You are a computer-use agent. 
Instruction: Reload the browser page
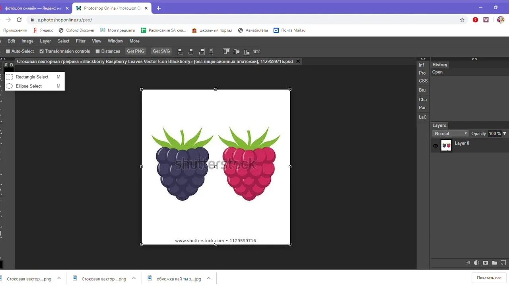click(x=19, y=19)
